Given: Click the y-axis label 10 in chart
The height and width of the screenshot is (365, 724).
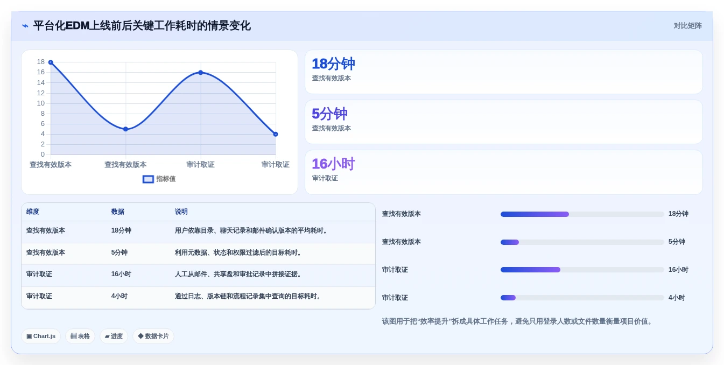Looking at the screenshot, I should coord(41,103).
